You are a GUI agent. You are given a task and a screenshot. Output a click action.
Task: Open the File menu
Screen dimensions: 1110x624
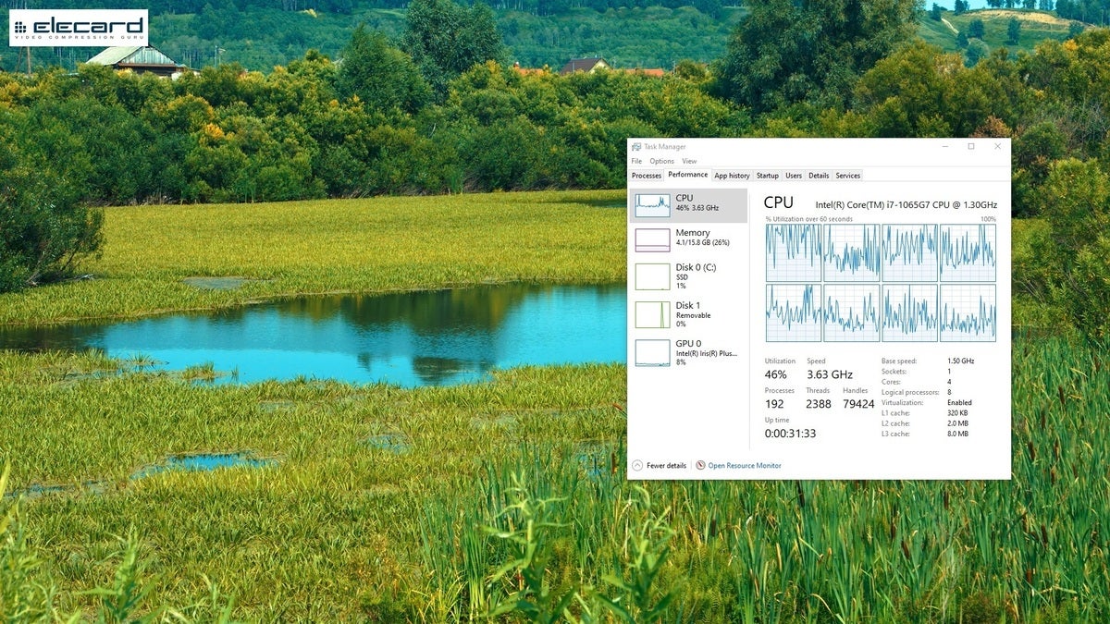636,161
